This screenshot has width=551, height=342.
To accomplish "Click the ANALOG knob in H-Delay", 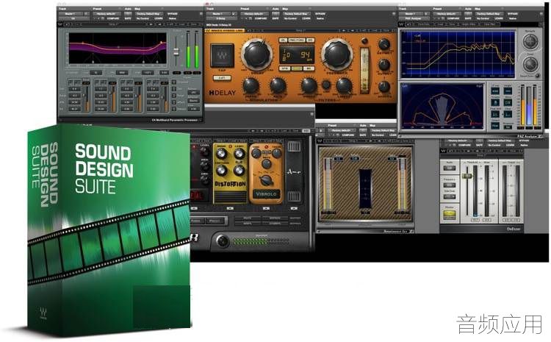I will [384, 87].
